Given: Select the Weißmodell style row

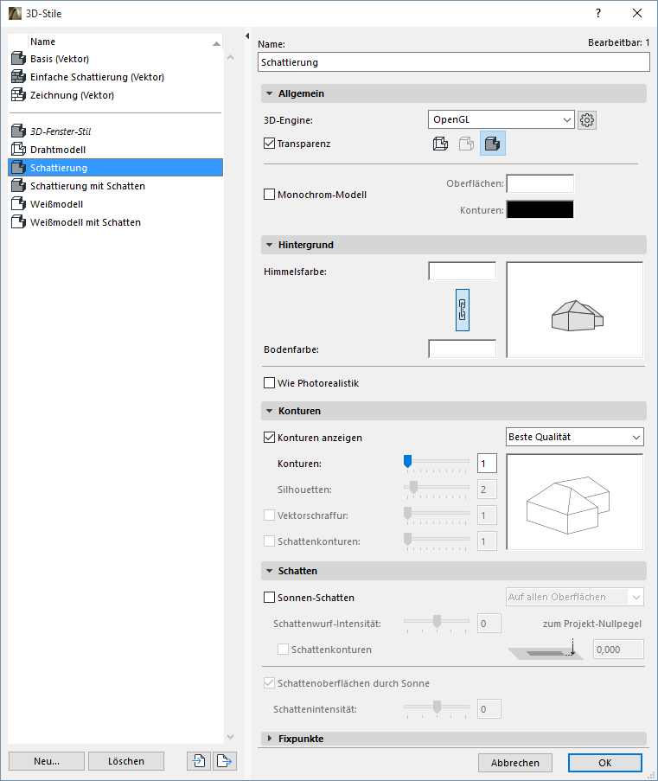Looking at the screenshot, I should 116,204.
